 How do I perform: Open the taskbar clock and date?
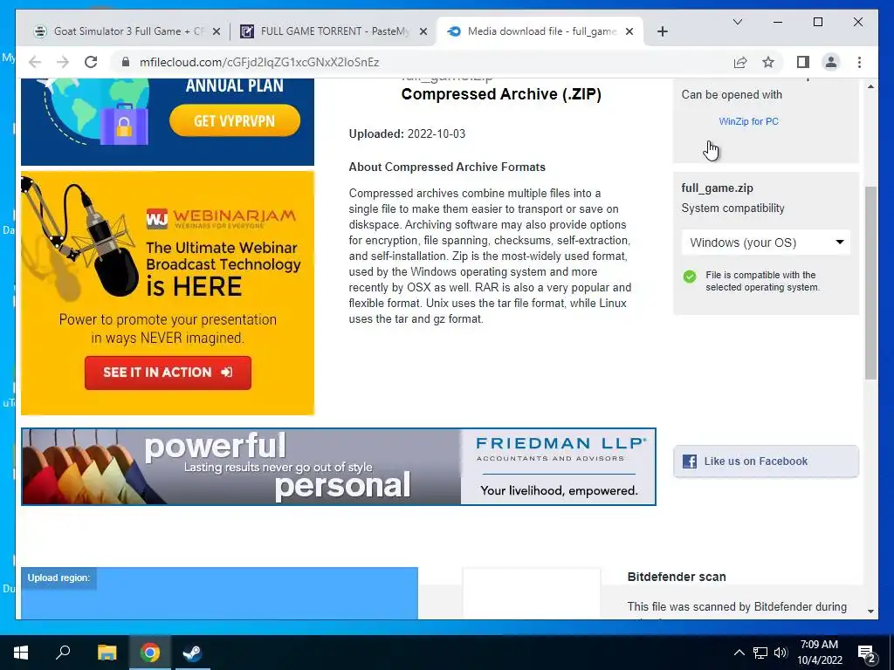pos(819,653)
